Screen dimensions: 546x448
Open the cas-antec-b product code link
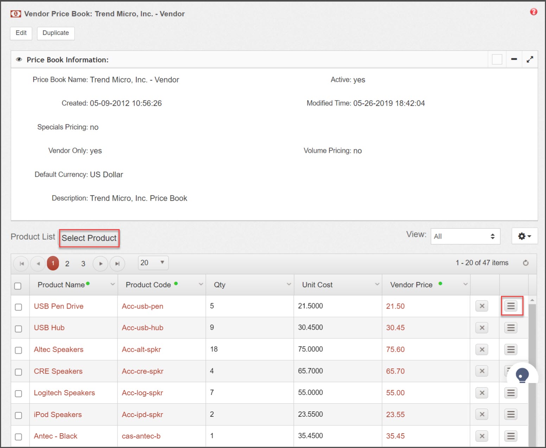point(141,436)
